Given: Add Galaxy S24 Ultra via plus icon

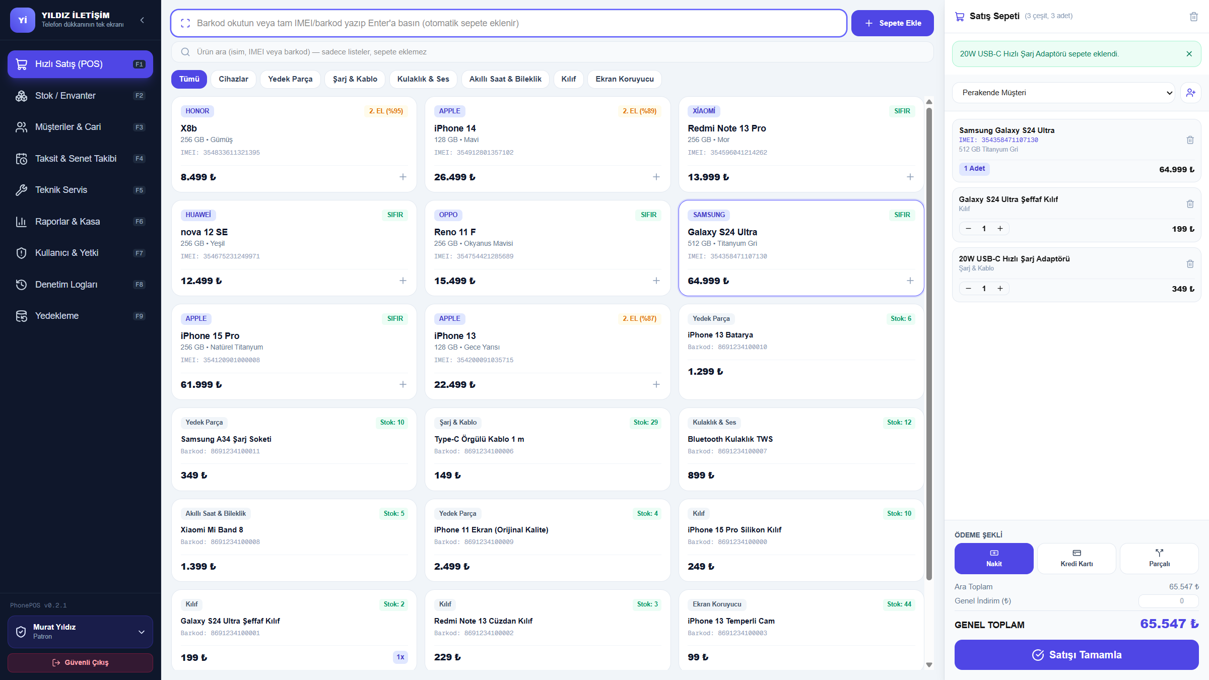Looking at the screenshot, I should point(910,281).
